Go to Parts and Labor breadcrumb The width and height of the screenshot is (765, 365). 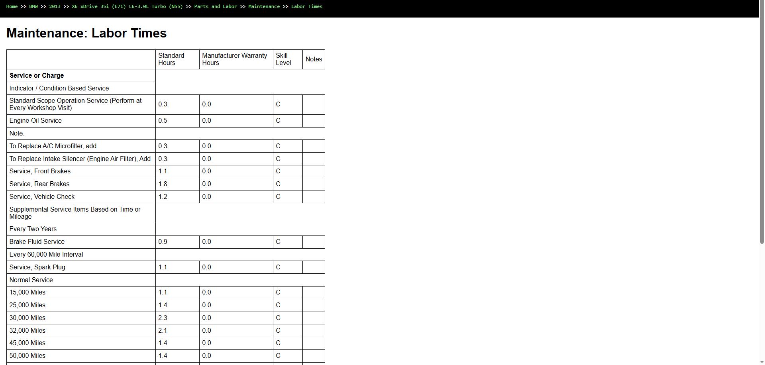(x=216, y=6)
